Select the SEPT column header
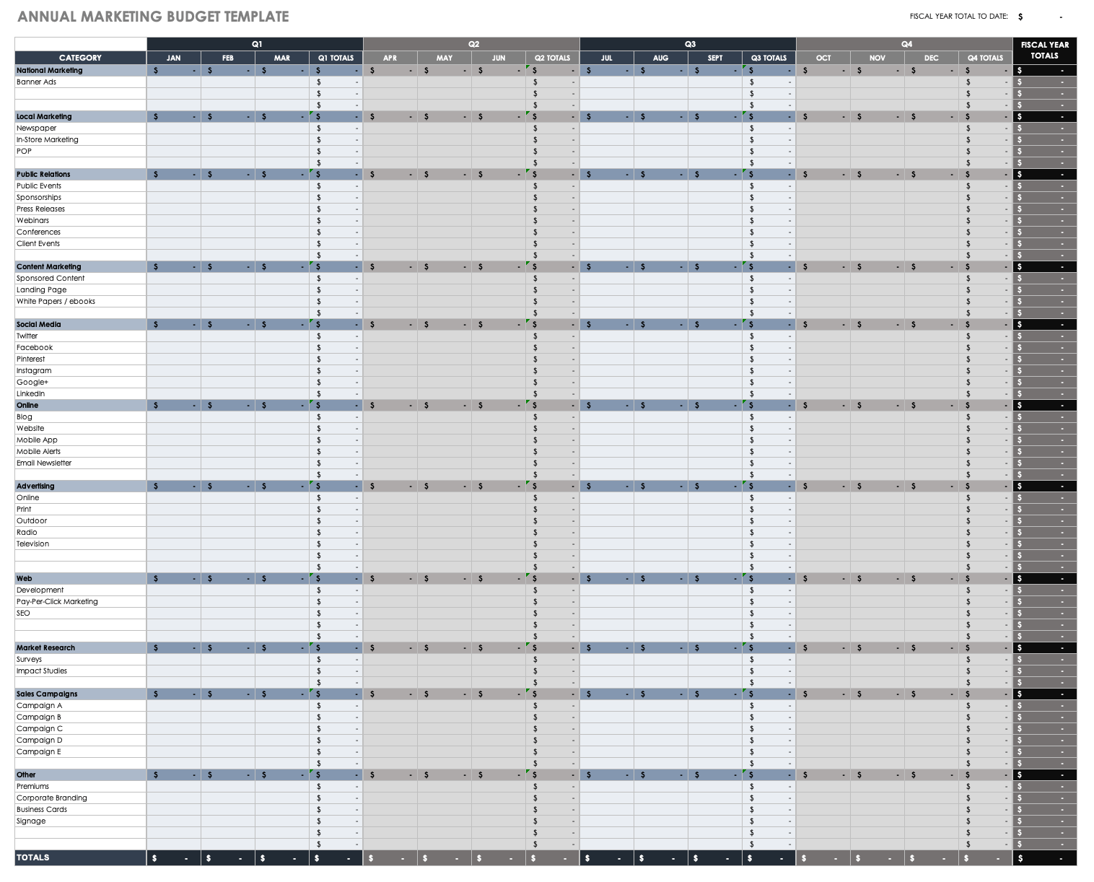This screenshot has height=882, width=1094. click(x=714, y=58)
